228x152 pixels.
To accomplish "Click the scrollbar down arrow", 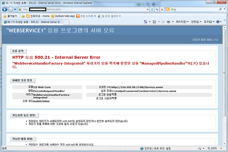I will coord(225,144).
